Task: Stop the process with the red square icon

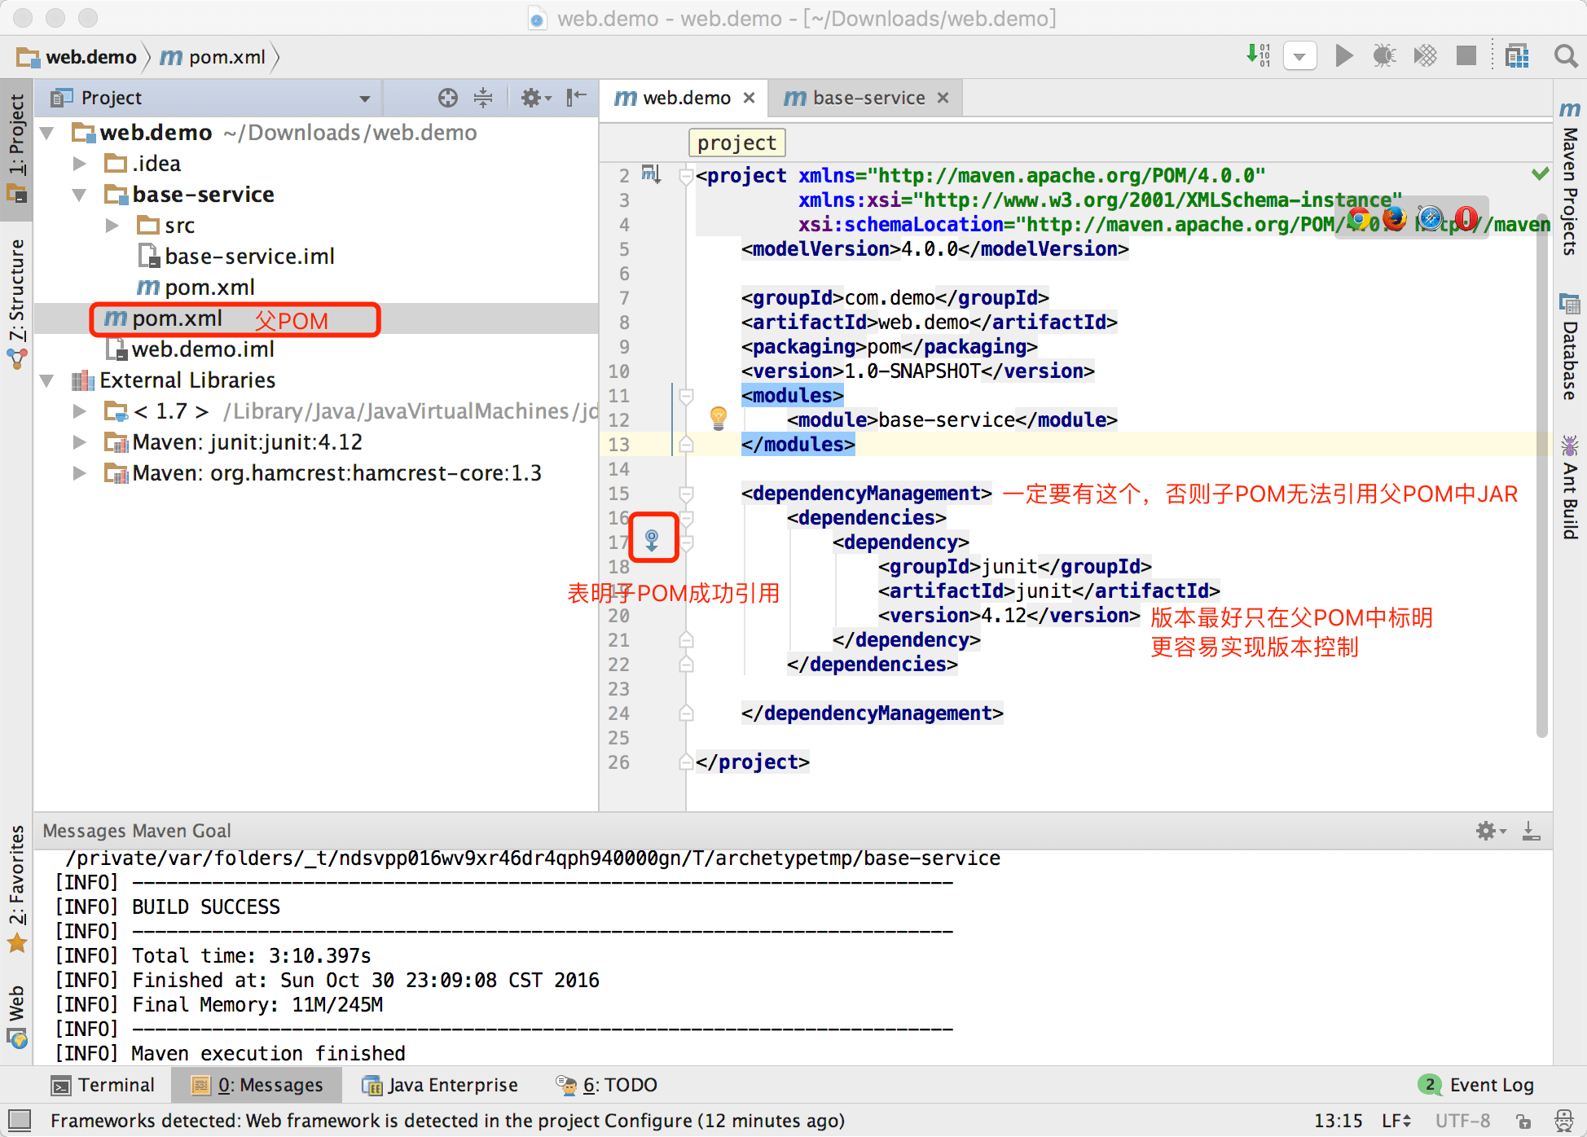Action: click(1466, 55)
